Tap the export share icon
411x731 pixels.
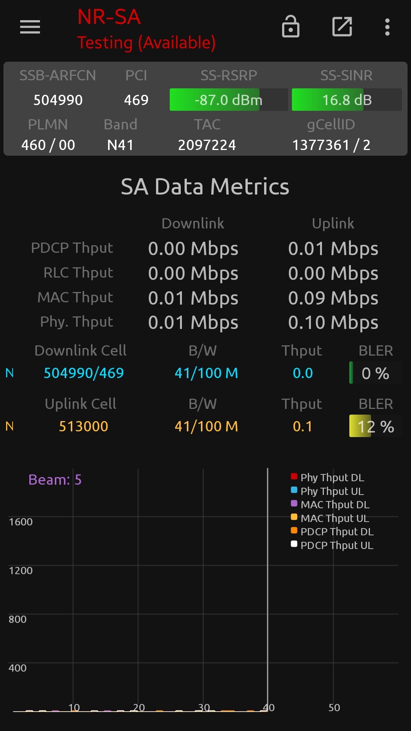342,27
